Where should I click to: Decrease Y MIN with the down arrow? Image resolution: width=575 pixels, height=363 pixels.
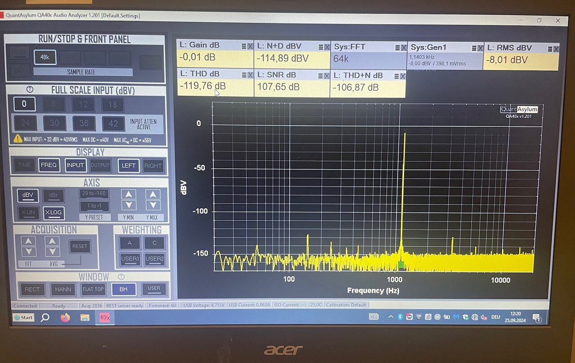[129, 205]
